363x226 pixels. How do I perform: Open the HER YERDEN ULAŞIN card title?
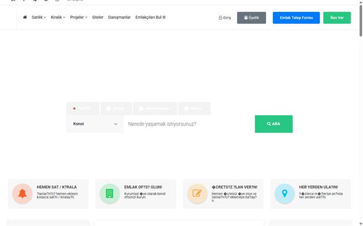pos(318,187)
